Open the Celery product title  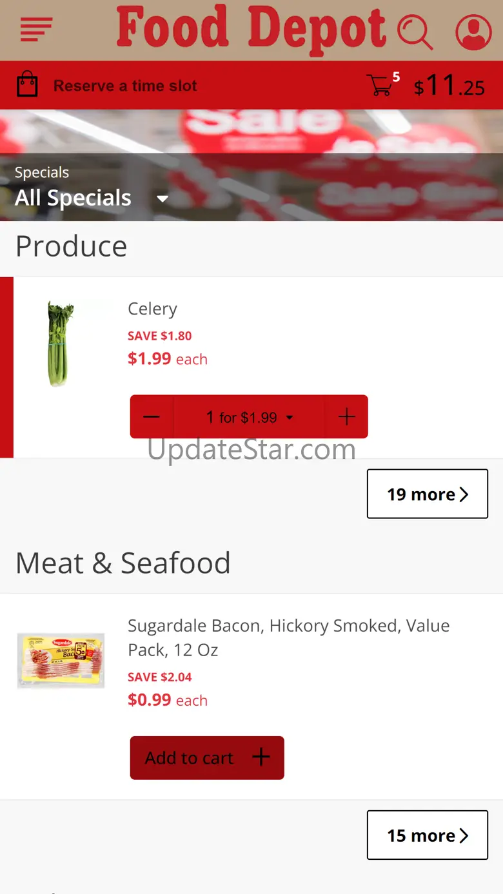(x=152, y=309)
